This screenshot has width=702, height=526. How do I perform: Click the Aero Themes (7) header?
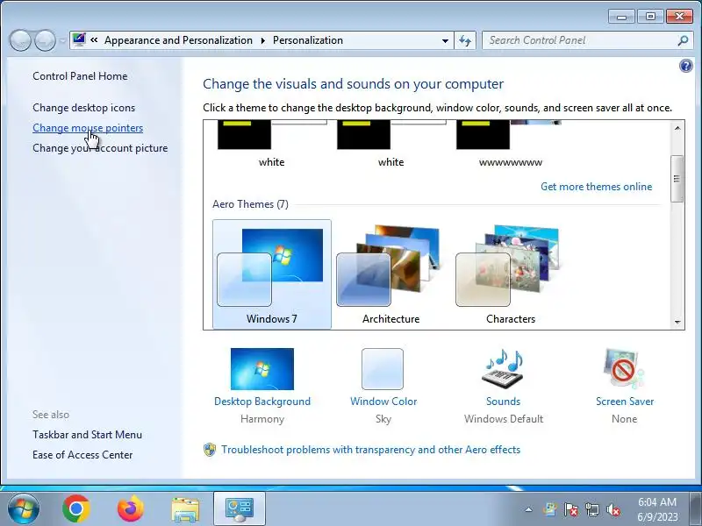coord(250,204)
